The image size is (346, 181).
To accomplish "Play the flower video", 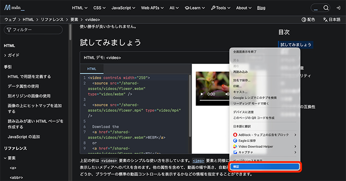I will click(x=202, y=94).
